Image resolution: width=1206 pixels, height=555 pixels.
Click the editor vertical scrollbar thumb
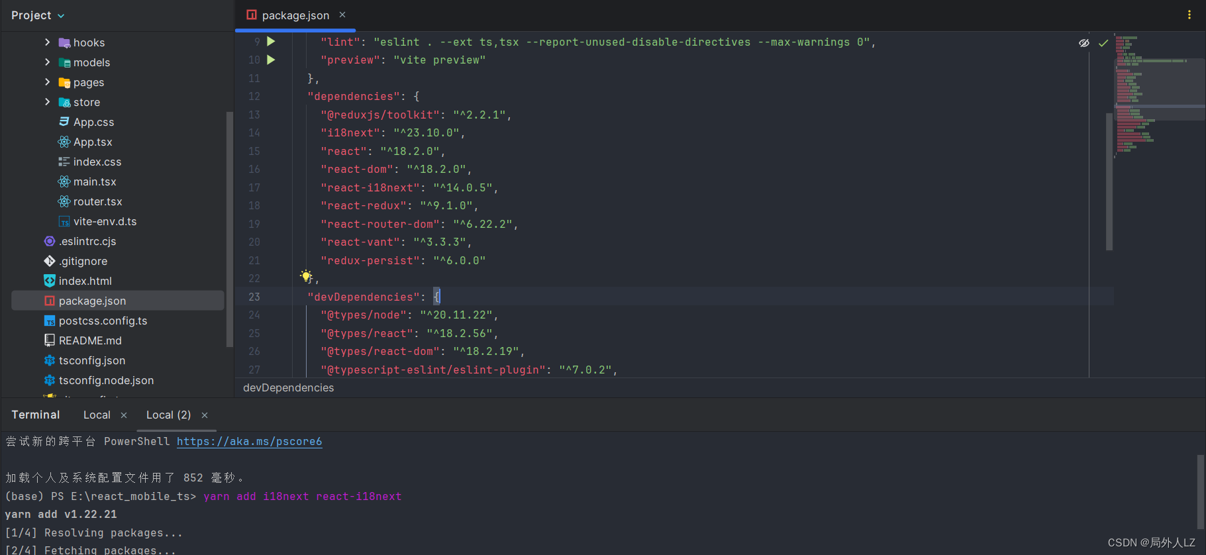click(1109, 181)
